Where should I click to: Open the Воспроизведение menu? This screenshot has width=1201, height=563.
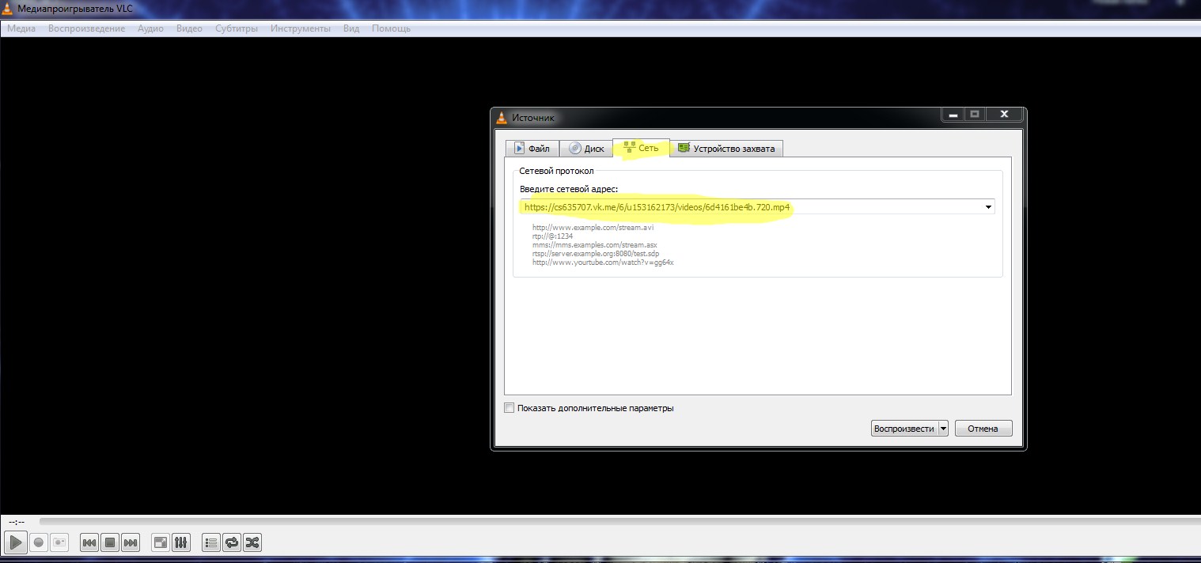coord(86,28)
